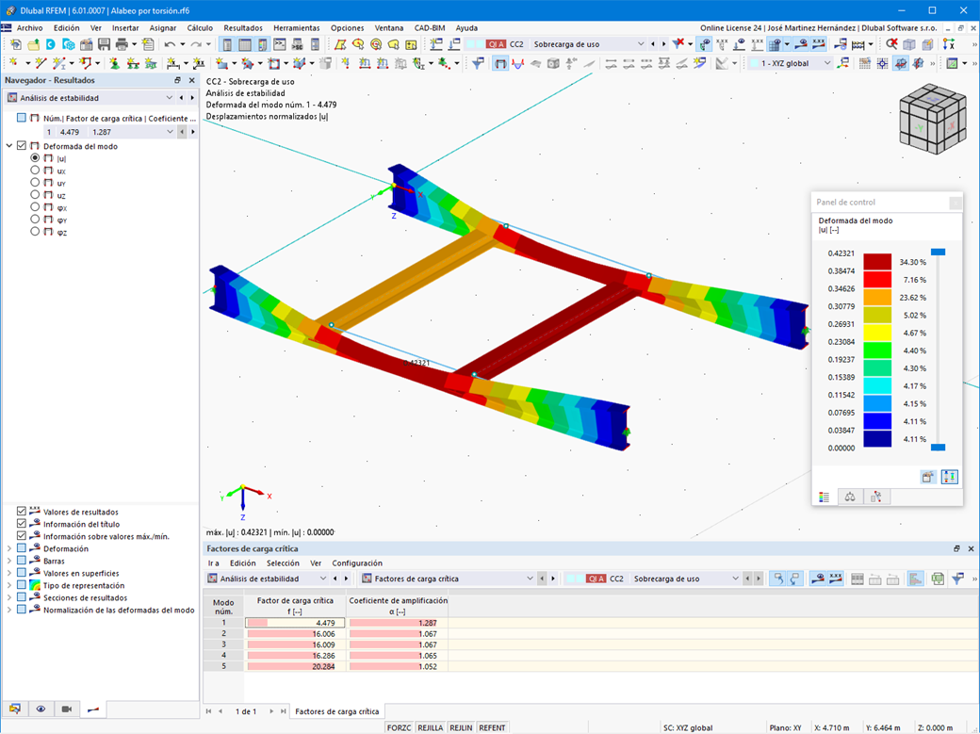Viewport: 980px width, 734px height.
Task: Open the camera tab in navigator
Action: [66, 709]
